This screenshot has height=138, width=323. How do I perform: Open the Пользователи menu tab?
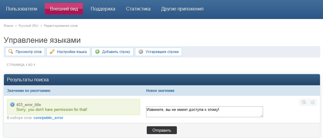pos(22,9)
